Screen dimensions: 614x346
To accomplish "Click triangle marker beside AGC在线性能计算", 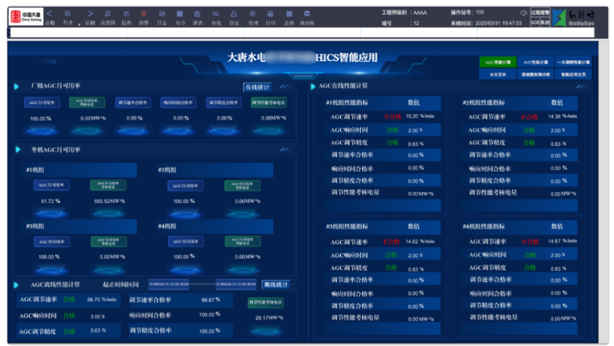I will tap(313, 86).
